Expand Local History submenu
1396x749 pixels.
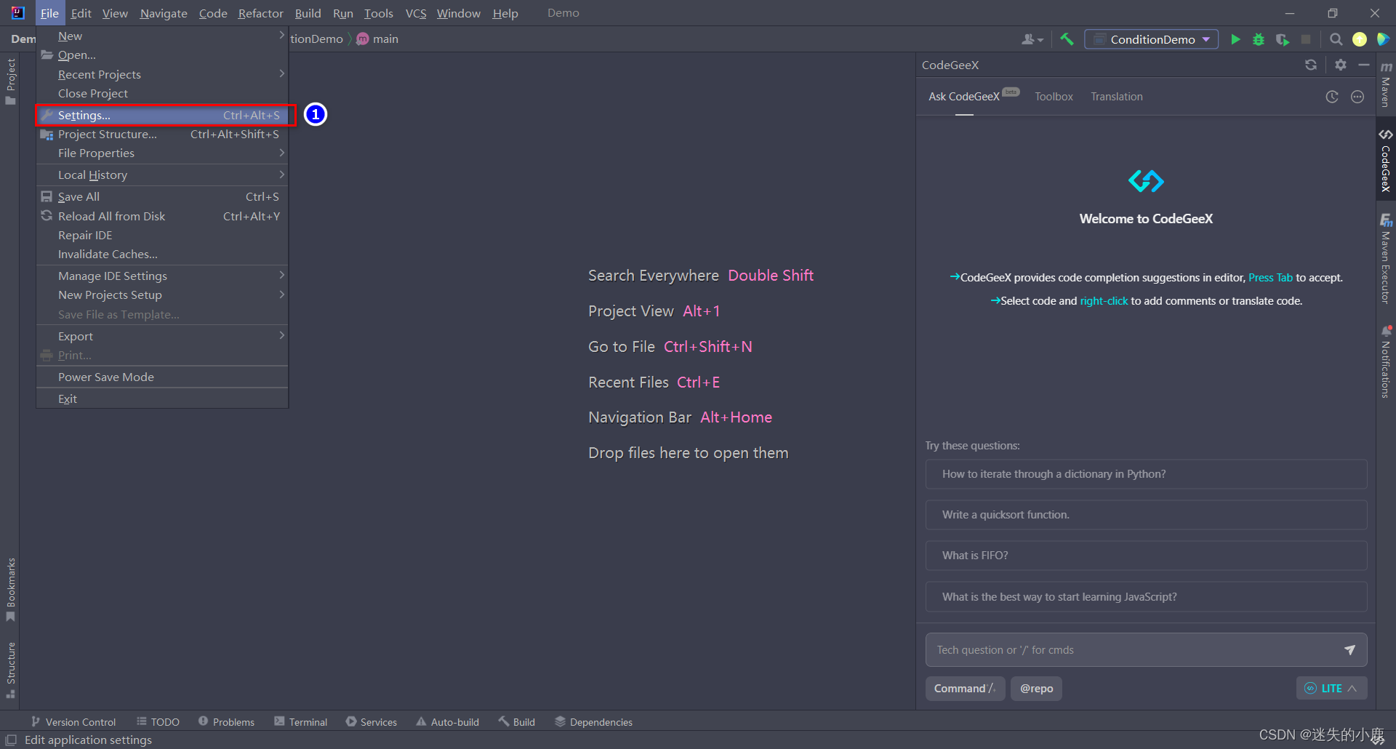tap(163, 175)
